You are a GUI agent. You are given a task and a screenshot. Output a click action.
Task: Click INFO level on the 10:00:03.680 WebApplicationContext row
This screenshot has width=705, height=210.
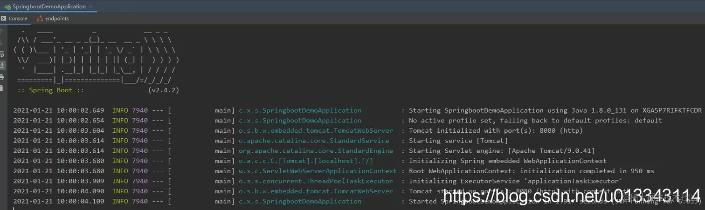120,161
